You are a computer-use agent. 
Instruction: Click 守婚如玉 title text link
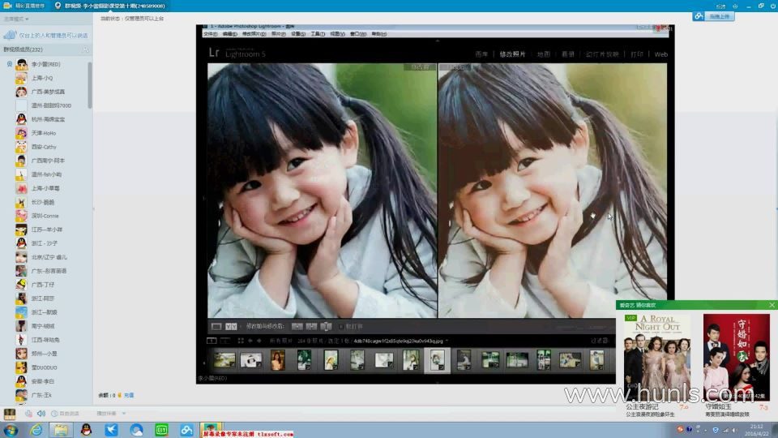point(717,406)
